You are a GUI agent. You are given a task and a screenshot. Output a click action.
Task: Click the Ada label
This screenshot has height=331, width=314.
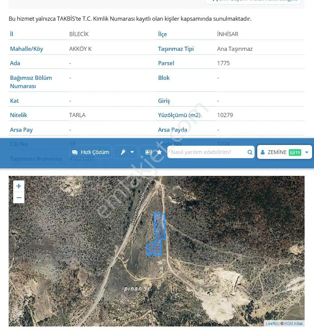pos(15,63)
